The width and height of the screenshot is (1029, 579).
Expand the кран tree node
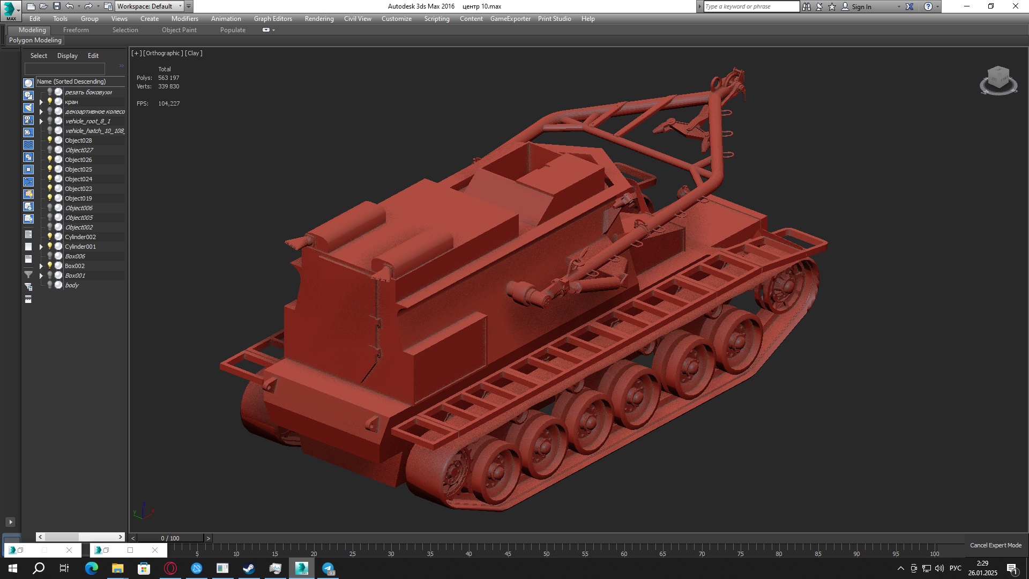(41, 102)
